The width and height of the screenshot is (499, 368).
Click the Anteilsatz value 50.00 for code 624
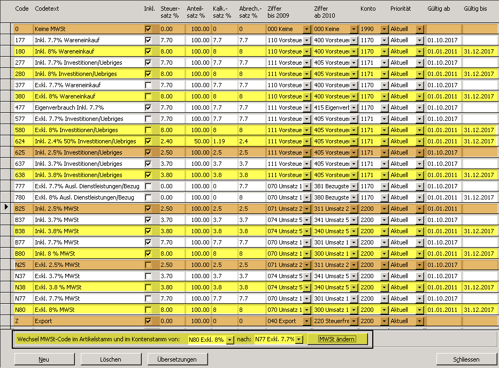coord(198,141)
